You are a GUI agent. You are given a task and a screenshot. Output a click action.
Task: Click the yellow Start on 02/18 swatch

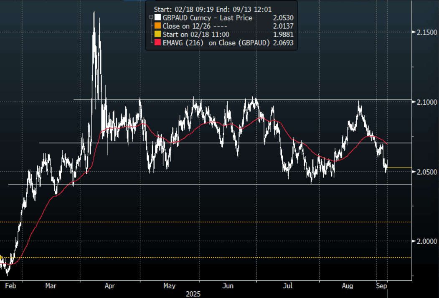[x=157, y=34]
